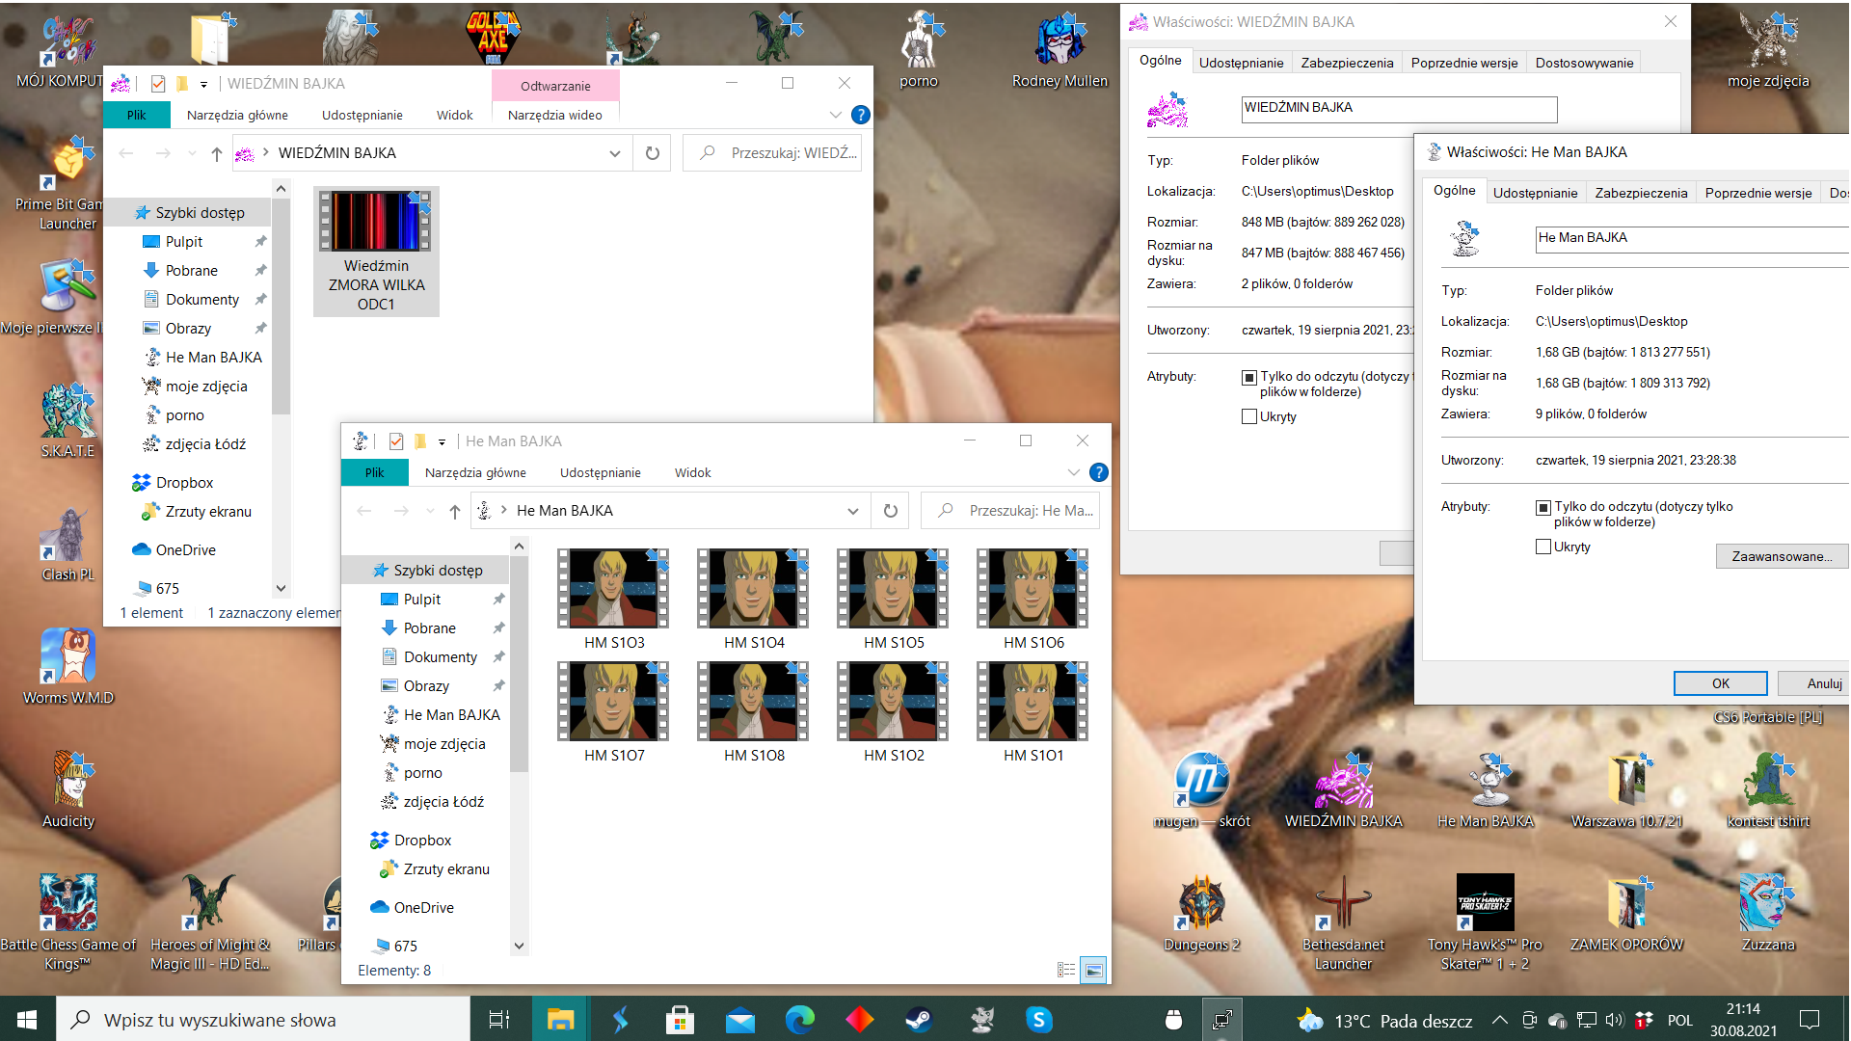
Task: Go up one level from WIEDŹMIN BAJKA
Action: (x=217, y=153)
